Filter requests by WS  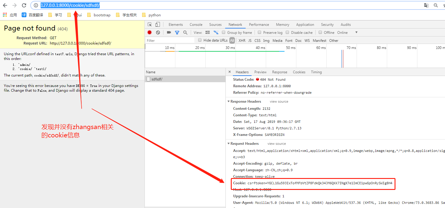coord(307,40)
